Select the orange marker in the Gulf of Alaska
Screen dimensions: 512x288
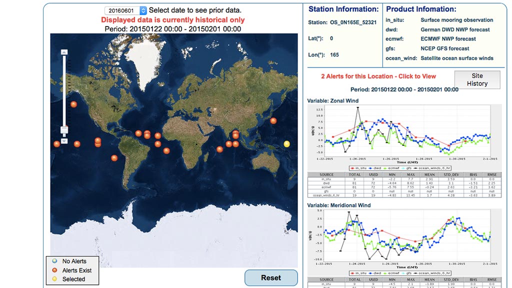pyautogui.click(x=74, y=104)
